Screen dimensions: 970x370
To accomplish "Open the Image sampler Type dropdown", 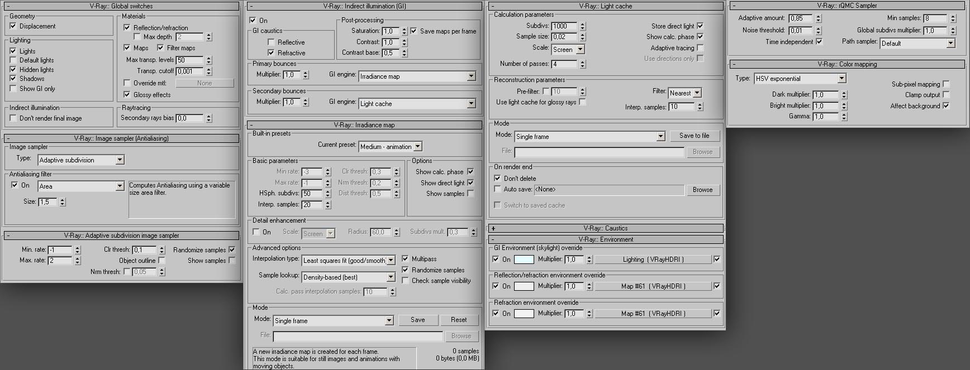I will tap(81, 160).
